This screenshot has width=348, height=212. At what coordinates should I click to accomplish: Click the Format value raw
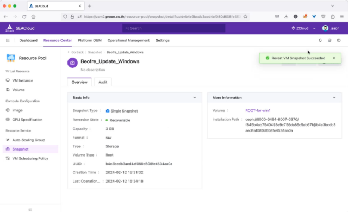point(109,138)
